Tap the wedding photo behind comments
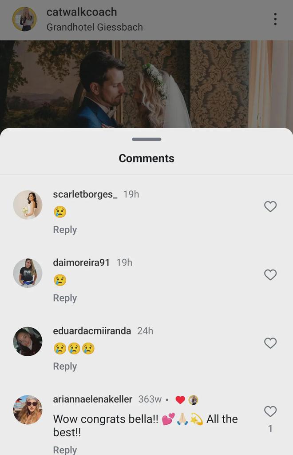This screenshot has width=293, height=455. coord(146,85)
